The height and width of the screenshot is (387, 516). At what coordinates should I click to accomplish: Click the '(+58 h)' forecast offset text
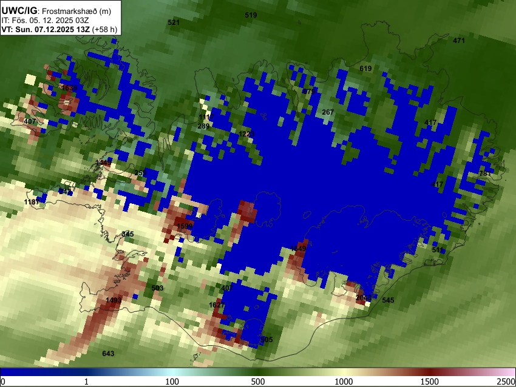click(x=104, y=29)
